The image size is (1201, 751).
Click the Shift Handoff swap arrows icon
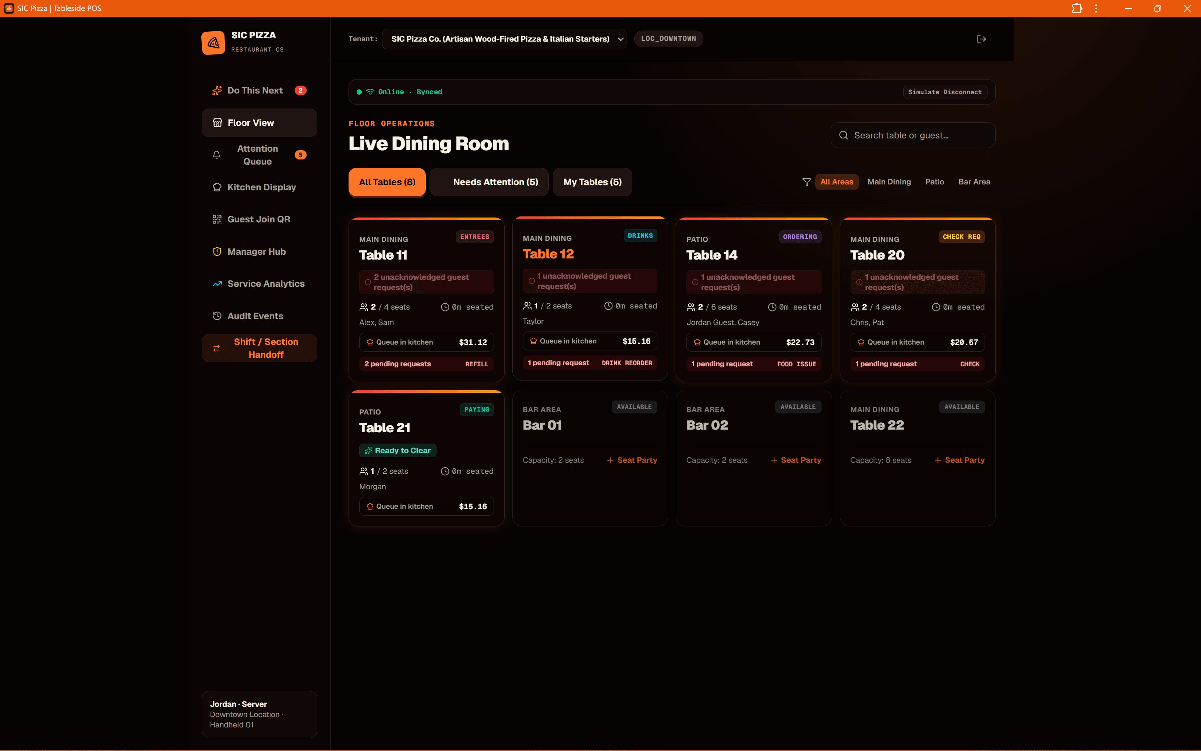click(216, 348)
